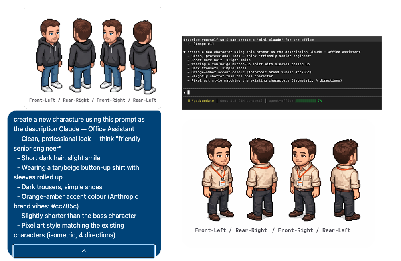Viewport: 401px width, 261px height.
Task: Click the /gsd:update indicator in terminal status bar
Action: click(201, 101)
